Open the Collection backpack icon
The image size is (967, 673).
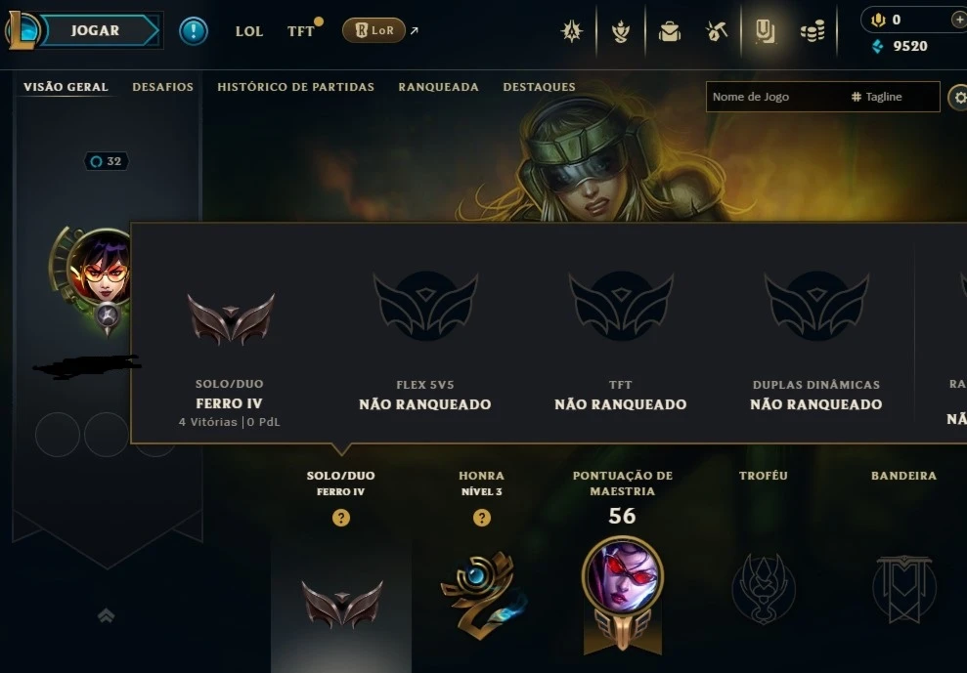[x=669, y=31]
